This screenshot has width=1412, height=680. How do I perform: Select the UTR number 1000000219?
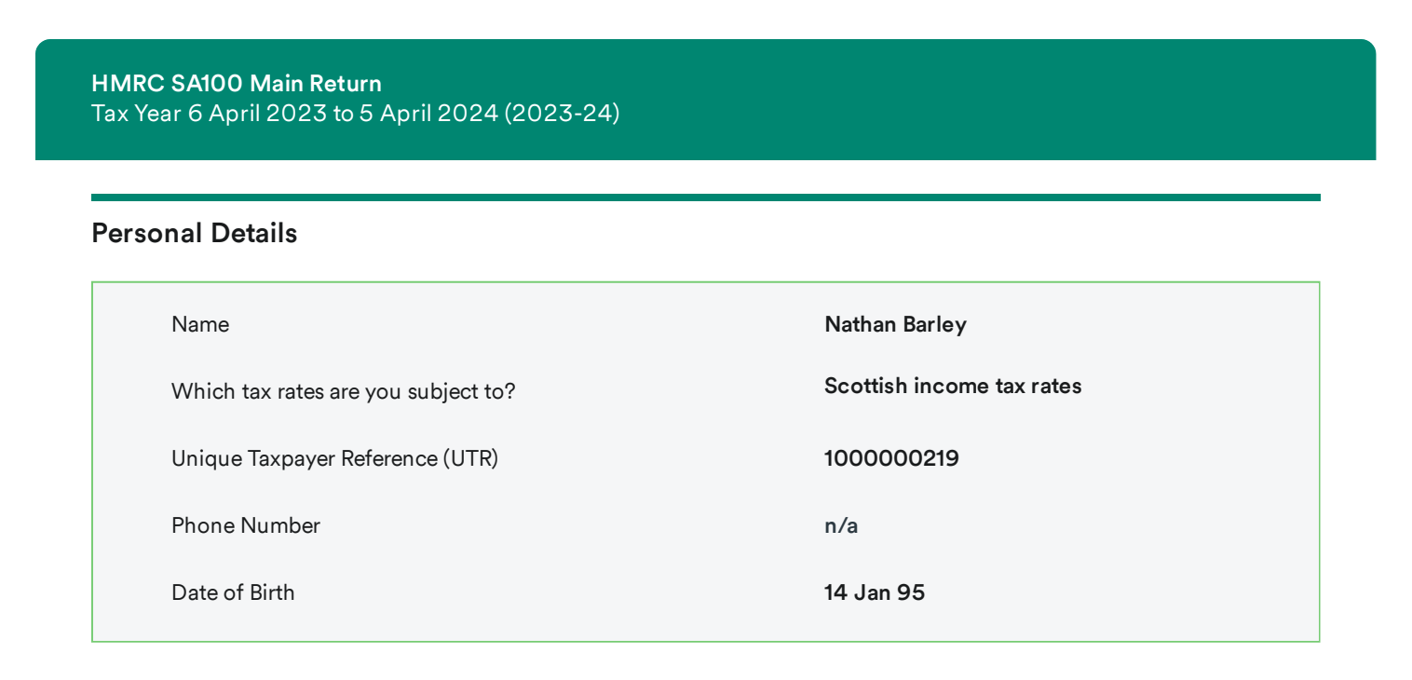pyautogui.click(x=891, y=458)
